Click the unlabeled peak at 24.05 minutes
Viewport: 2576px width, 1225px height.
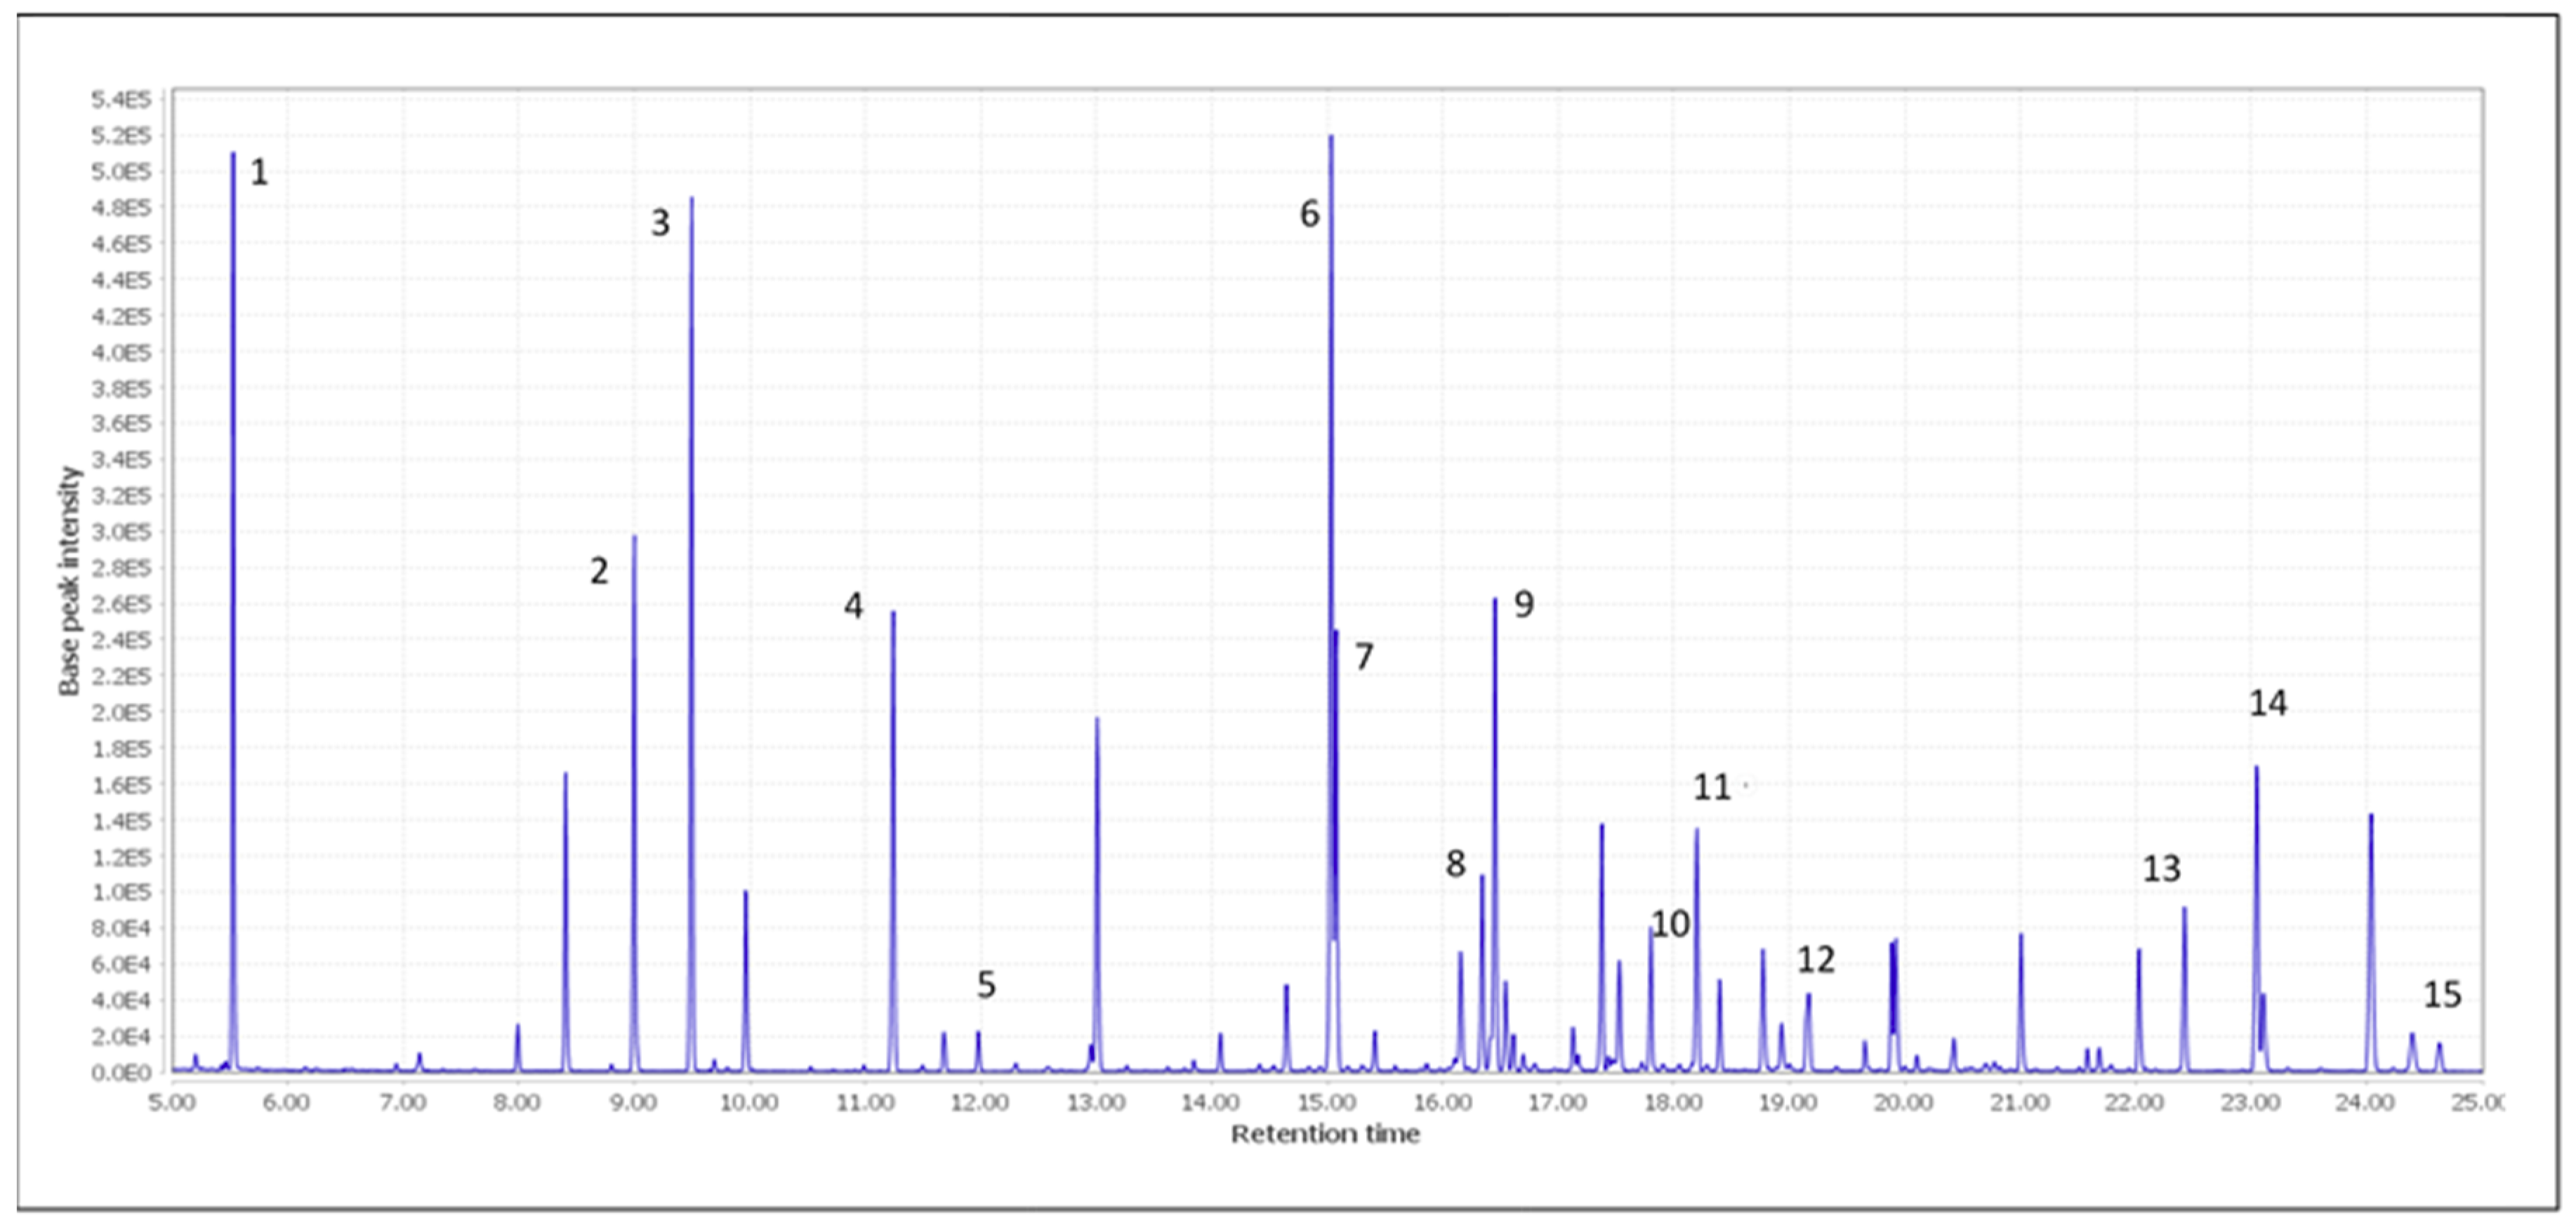(x=2370, y=942)
